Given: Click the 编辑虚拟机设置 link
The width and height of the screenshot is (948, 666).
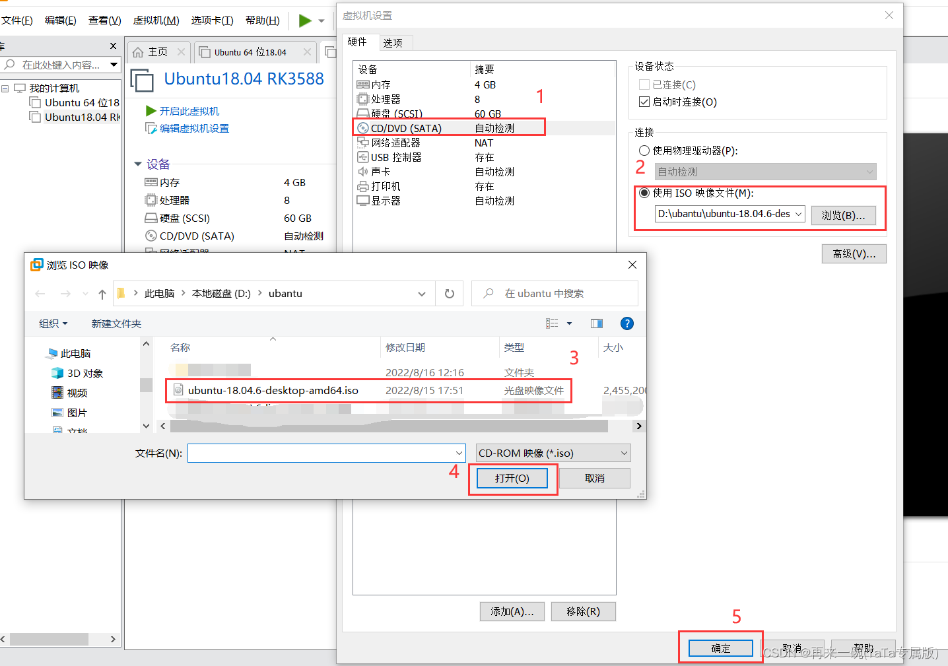Looking at the screenshot, I should click(x=194, y=128).
